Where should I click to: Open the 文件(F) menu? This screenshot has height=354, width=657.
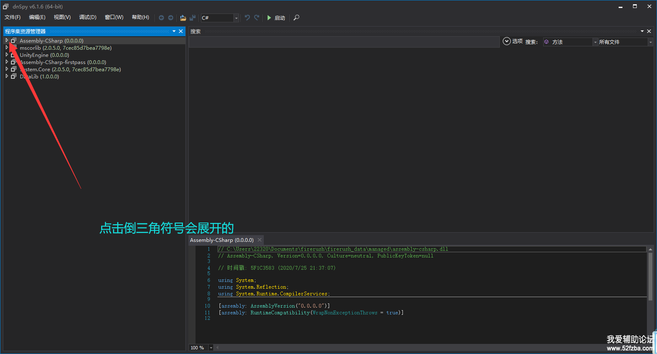pyautogui.click(x=13, y=17)
